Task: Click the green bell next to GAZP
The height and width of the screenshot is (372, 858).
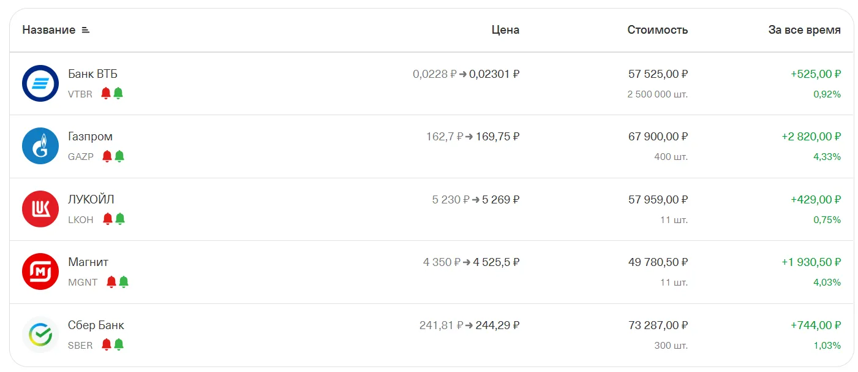Action: pos(119,156)
